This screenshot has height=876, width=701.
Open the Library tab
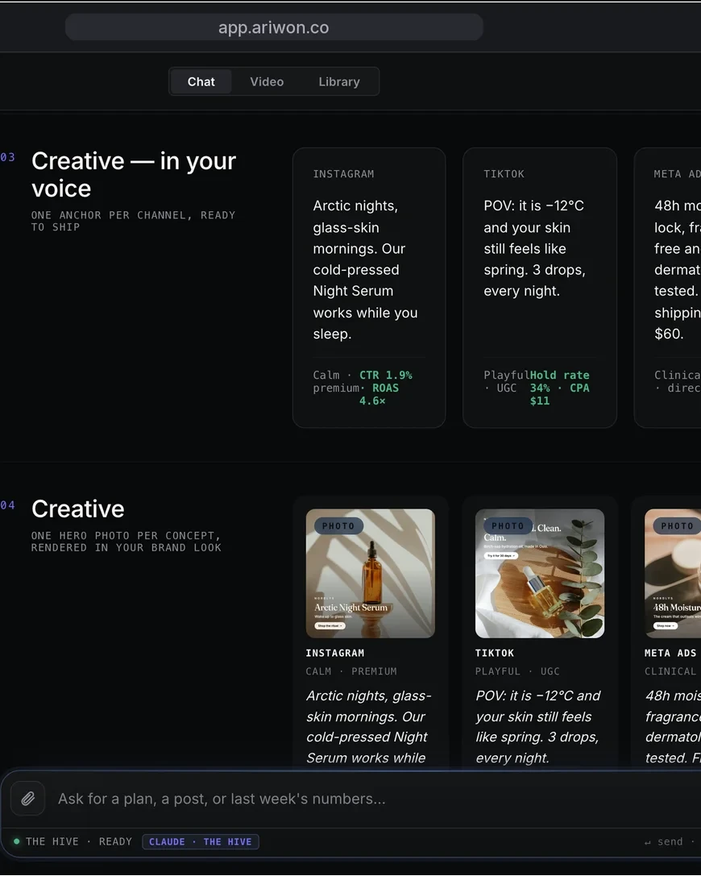[x=339, y=81]
